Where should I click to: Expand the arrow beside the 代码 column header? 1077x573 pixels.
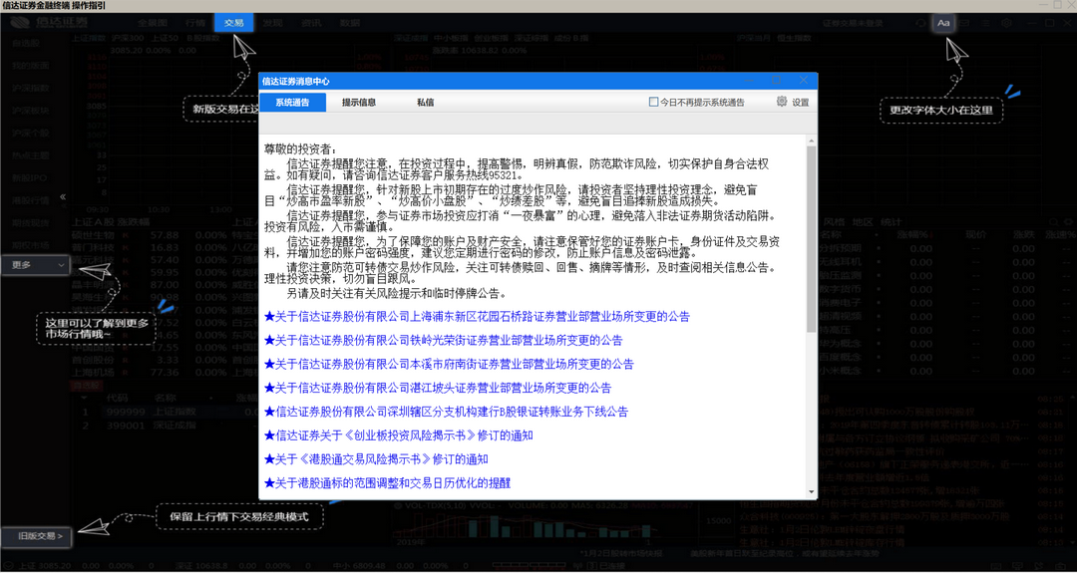click(x=85, y=398)
